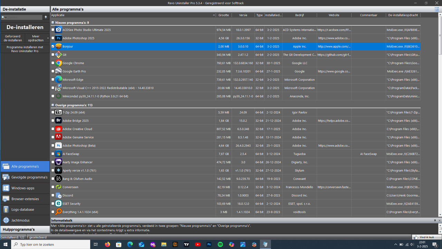Click the Bonjour package box icon
The height and width of the screenshot is (249, 442).
(58, 46)
